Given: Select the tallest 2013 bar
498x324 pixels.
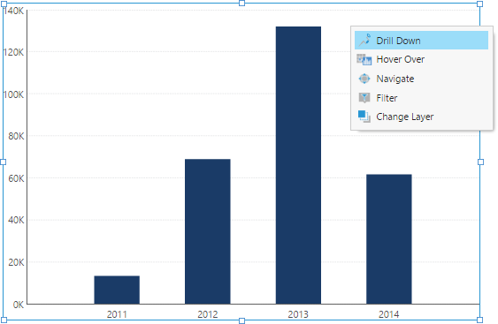Looking at the screenshot, I should click(x=298, y=165).
